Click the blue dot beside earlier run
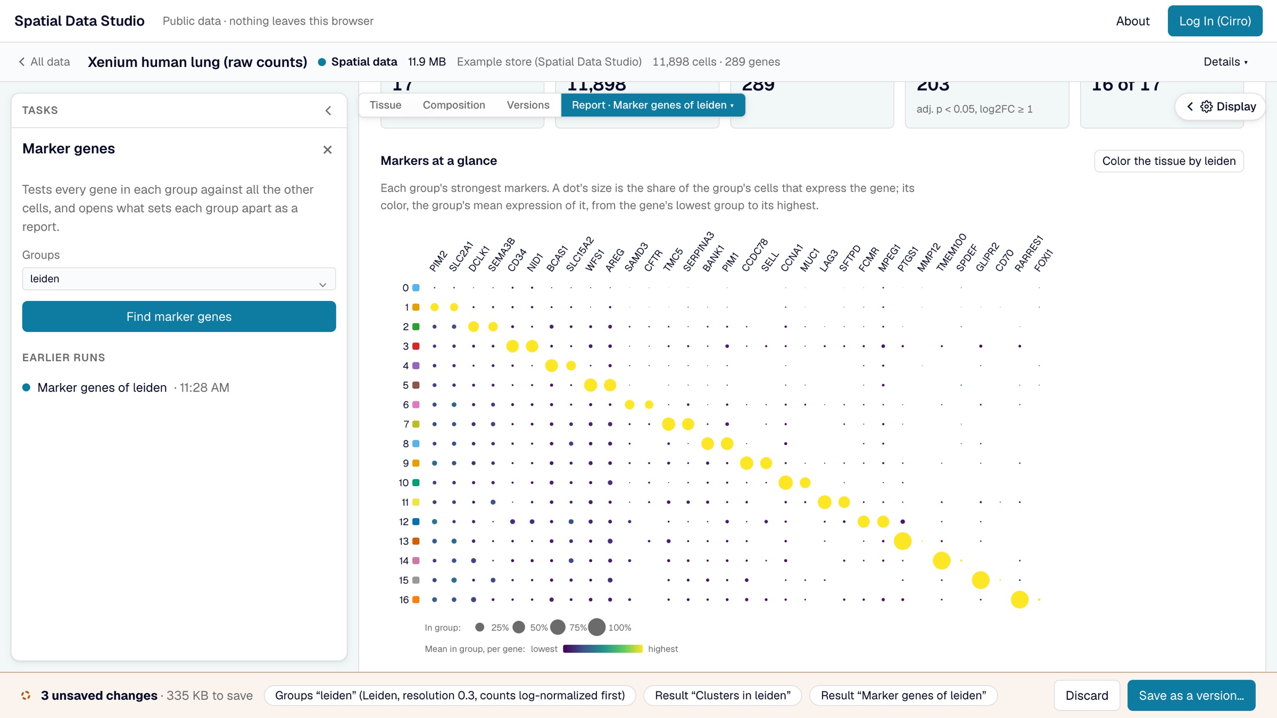Screen dimensions: 1277x718 pos(26,388)
